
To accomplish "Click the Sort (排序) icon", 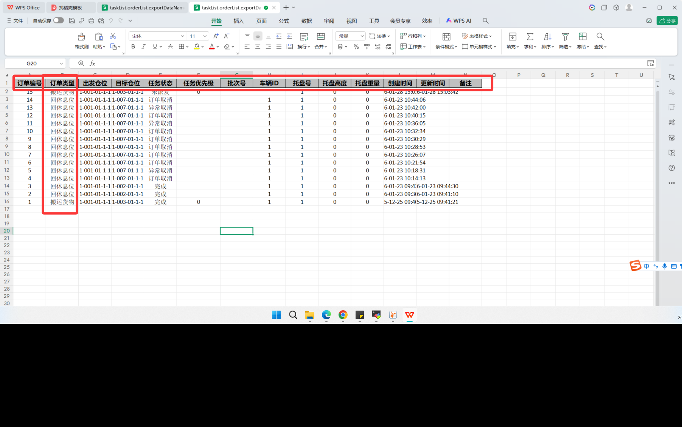I will coord(547,37).
